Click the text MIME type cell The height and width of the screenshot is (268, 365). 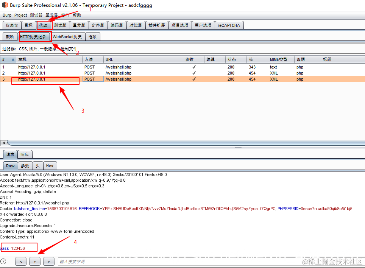click(273, 67)
